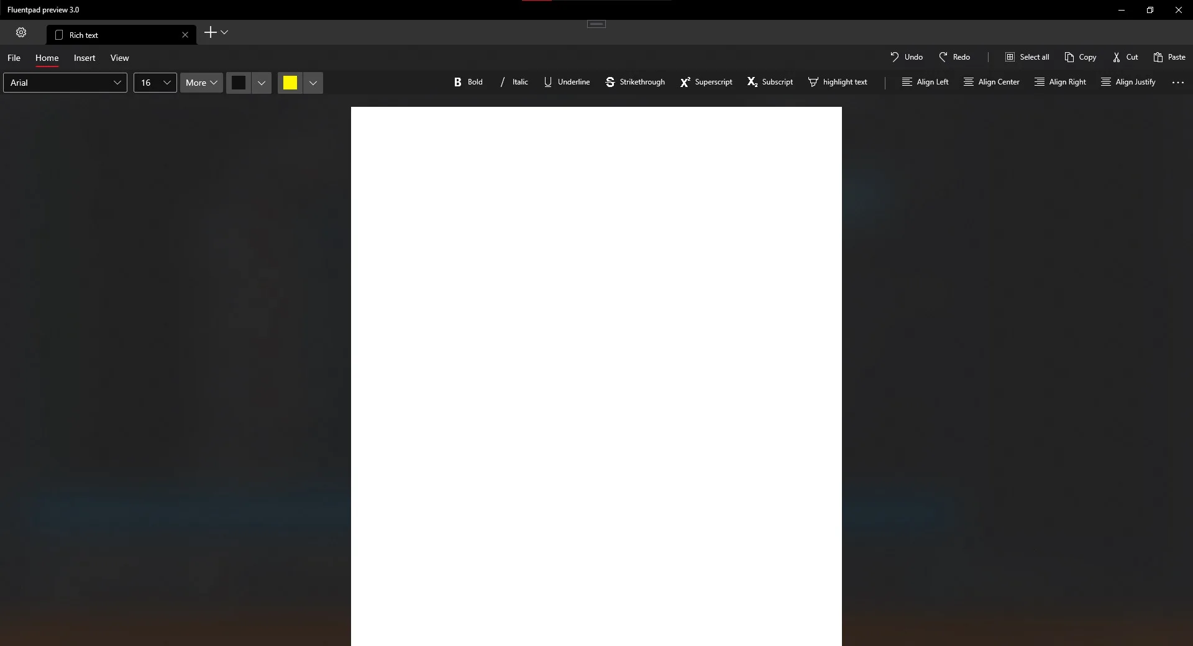The image size is (1193, 646).
Task: Add a new tab with plus icon
Action: coord(211,32)
